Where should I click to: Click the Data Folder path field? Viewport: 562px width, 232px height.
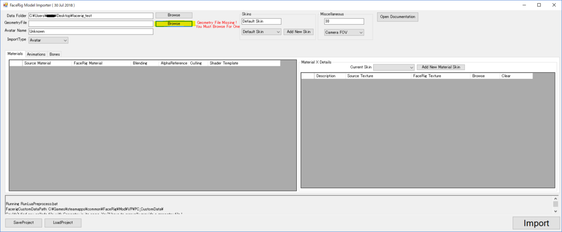point(91,16)
